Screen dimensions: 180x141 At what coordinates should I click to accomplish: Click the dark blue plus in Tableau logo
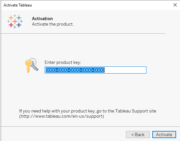19,25
